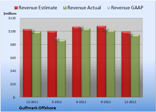Click the '$millions' axis unit label
Screen dimensions: 156x112
[10, 14]
